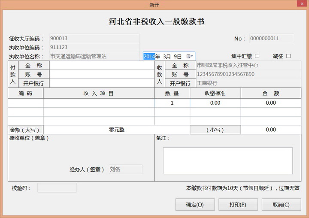
Task: Click the 金额 column header
Action: (x=271, y=93)
